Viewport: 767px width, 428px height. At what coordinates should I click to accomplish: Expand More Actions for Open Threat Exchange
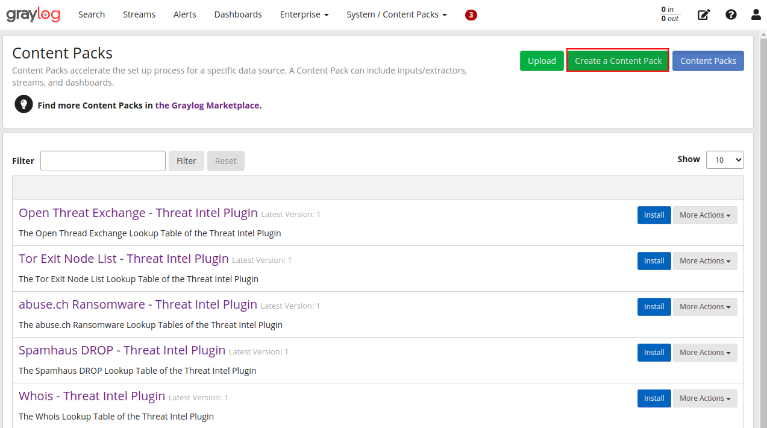tap(705, 215)
